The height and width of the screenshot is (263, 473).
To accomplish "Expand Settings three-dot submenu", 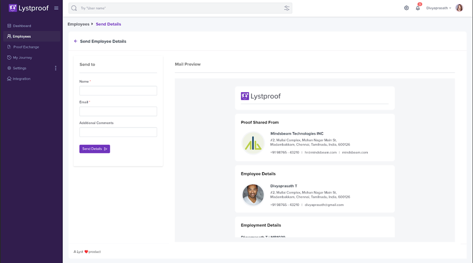I will (55, 68).
